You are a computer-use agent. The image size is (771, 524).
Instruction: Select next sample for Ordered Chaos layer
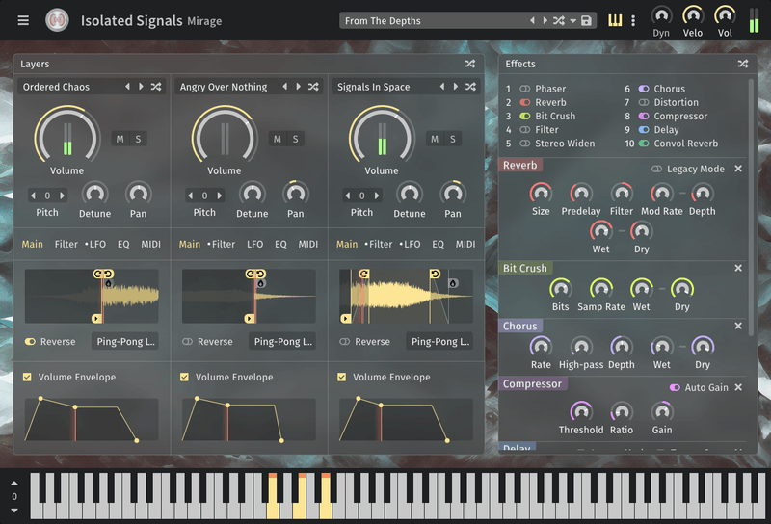pyautogui.click(x=141, y=87)
